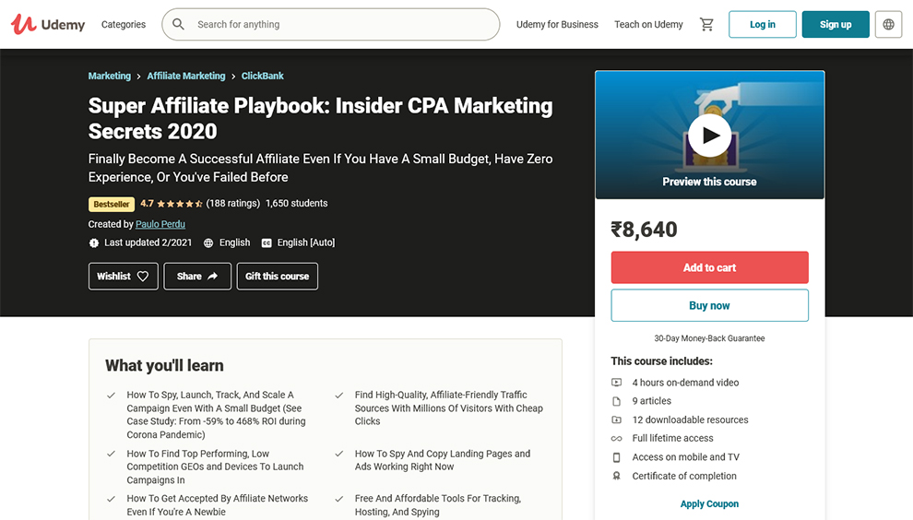Click checkmark beside Get Accepted By Affiliate Networks
913x520 pixels.
111,499
